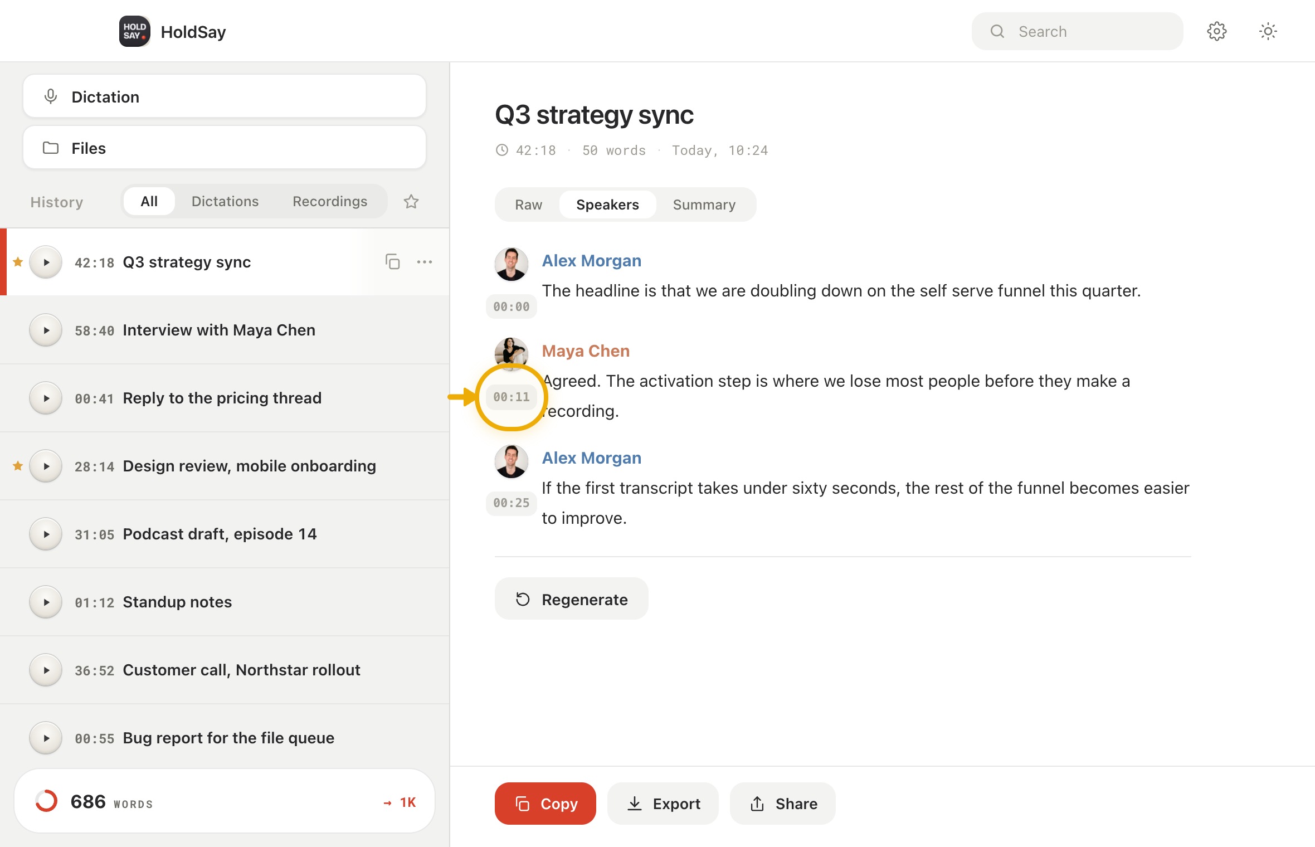1315x847 pixels.
Task: Open Reply to the pricing thread entry
Action: (x=225, y=398)
